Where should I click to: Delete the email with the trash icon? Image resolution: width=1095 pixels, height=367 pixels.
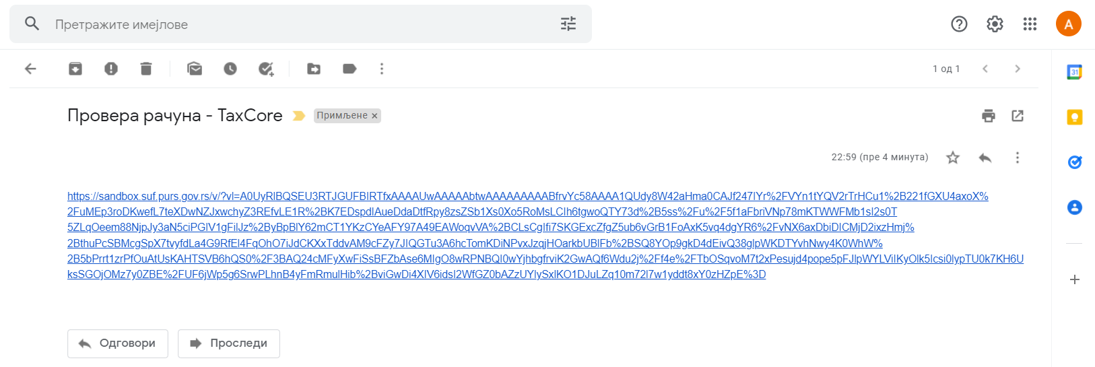[x=146, y=69]
